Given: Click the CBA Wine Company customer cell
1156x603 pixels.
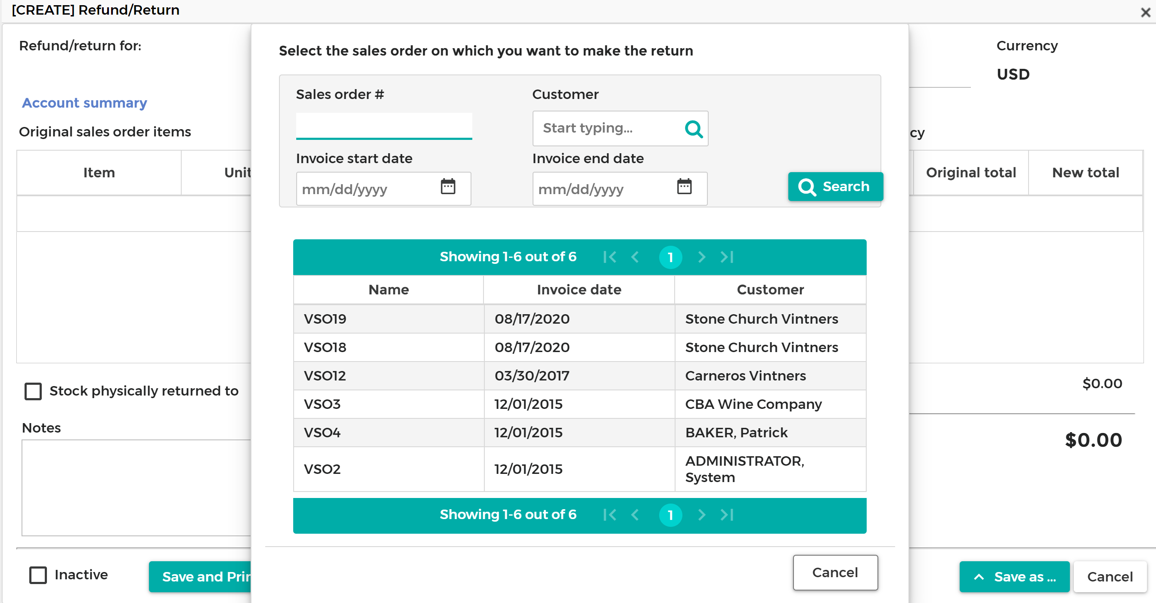Looking at the screenshot, I should (x=771, y=404).
